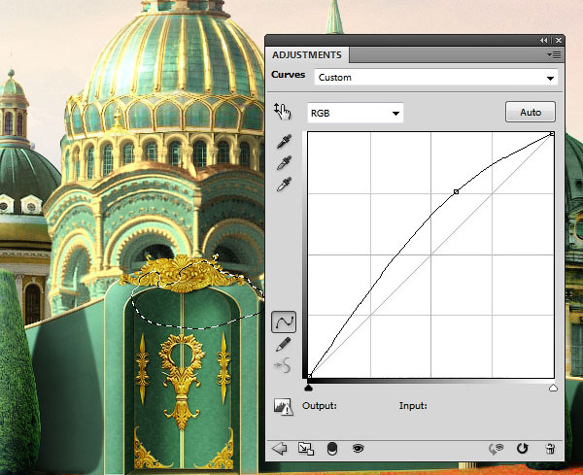Click view previous state icon
The image size is (583, 475).
click(x=497, y=449)
